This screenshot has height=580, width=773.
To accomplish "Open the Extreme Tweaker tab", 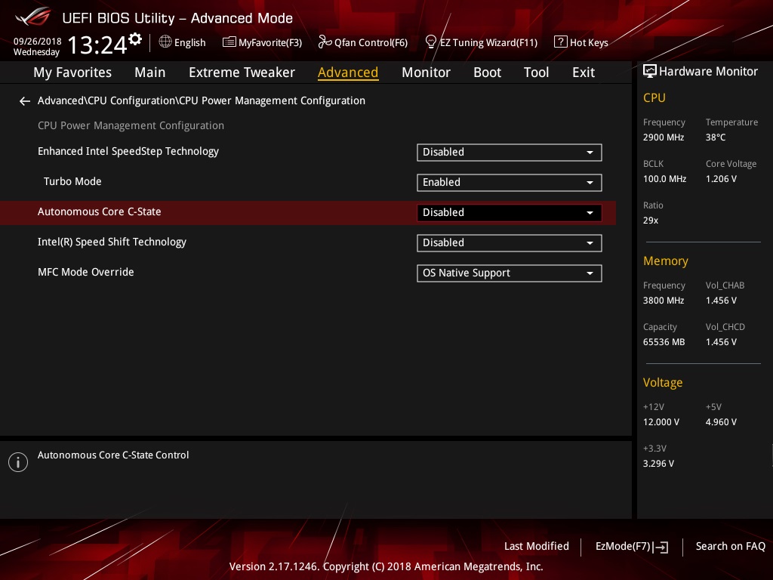I will coord(242,72).
